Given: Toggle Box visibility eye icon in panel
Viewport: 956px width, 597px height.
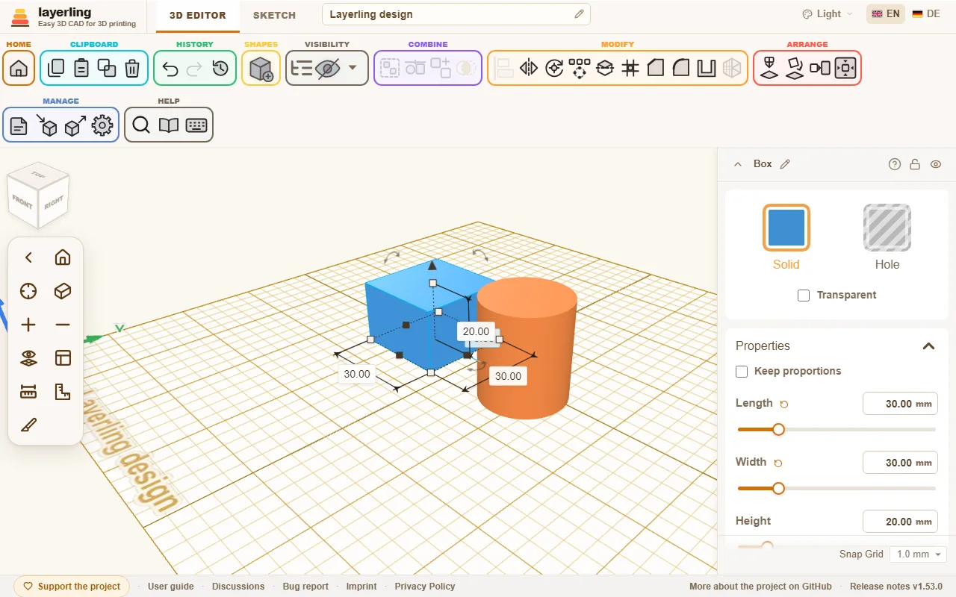Looking at the screenshot, I should [936, 164].
